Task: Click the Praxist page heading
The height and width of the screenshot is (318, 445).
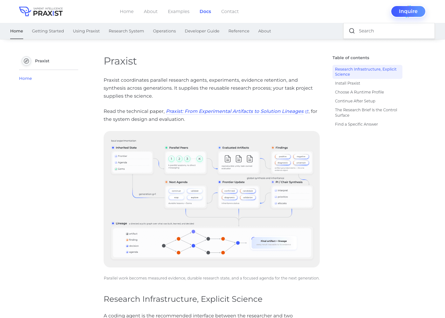Action: click(120, 61)
